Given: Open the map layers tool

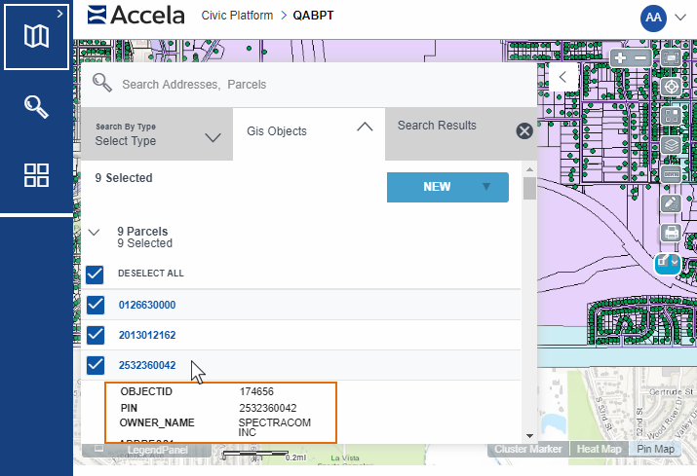Looking at the screenshot, I should click(671, 145).
